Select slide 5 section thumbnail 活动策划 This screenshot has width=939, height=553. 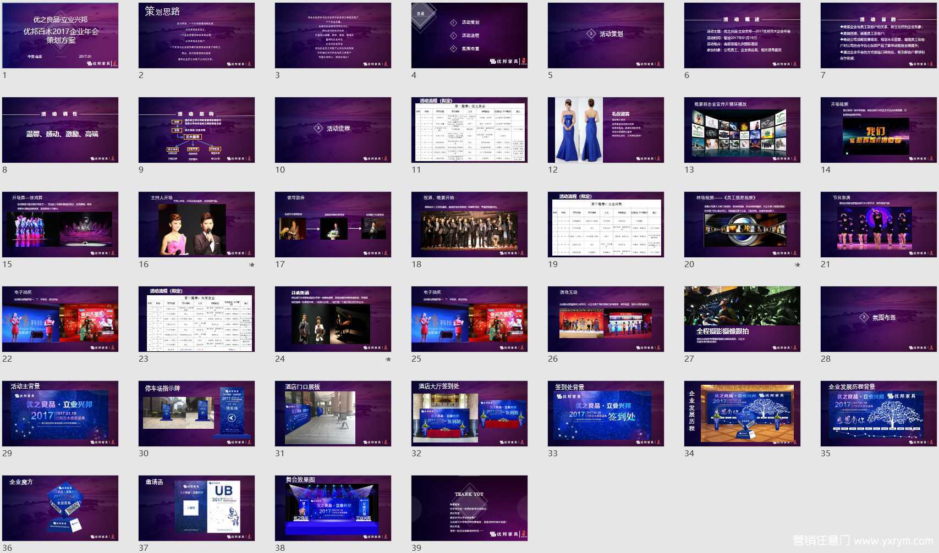(606, 35)
